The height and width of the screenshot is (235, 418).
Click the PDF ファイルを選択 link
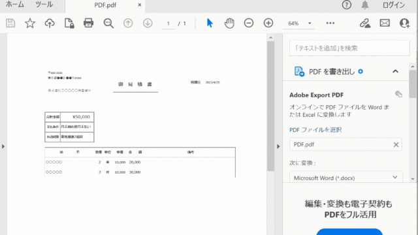[315, 130]
